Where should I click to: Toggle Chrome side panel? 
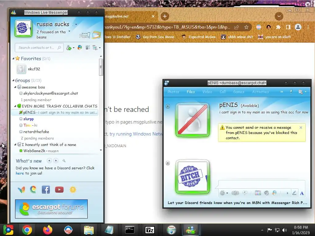click(x=288, y=27)
